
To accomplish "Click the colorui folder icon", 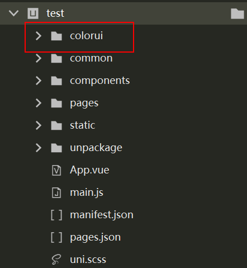I will click(x=56, y=36).
